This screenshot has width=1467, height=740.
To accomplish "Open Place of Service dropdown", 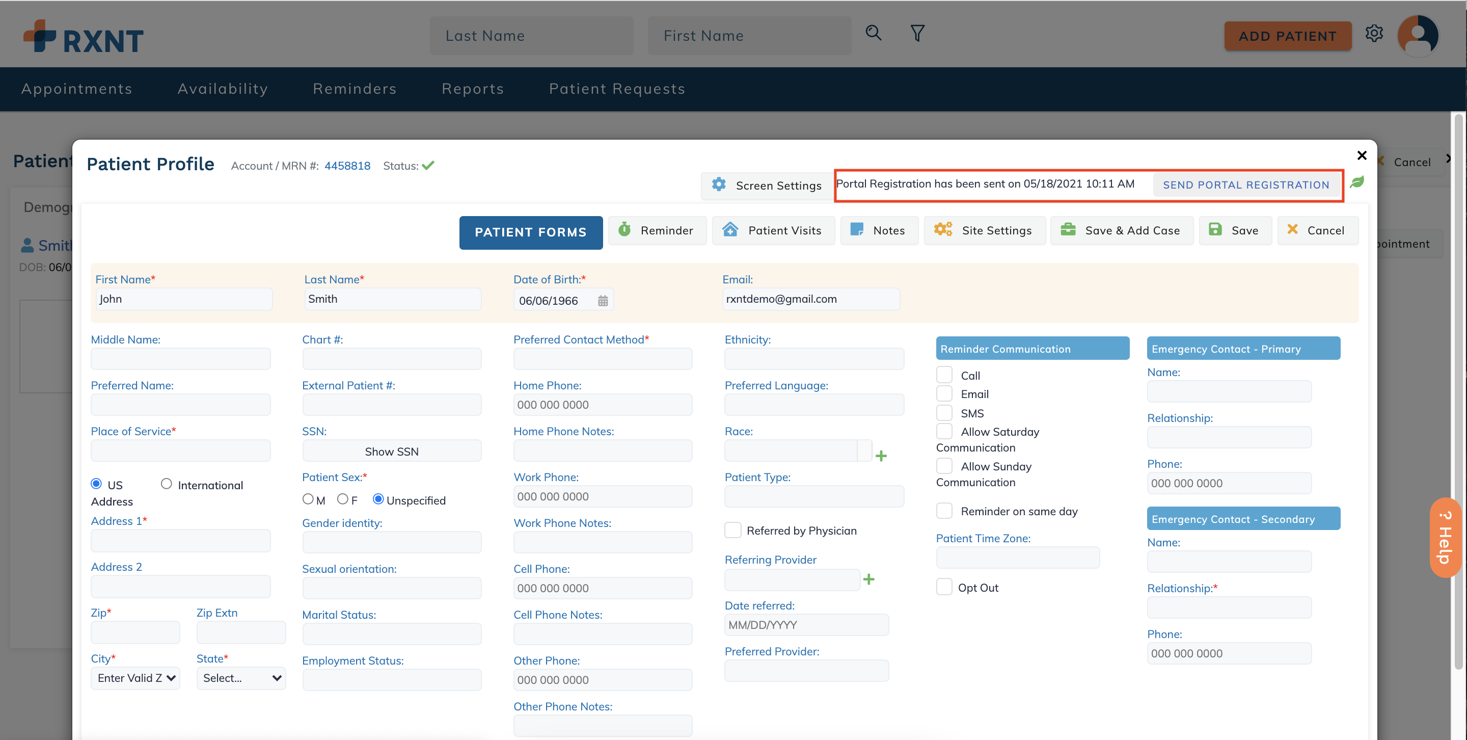I will 180,451.
